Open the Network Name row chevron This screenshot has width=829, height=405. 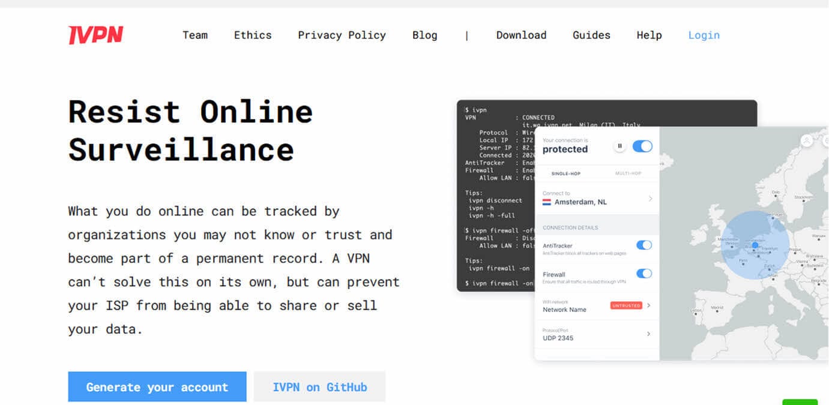point(649,305)
